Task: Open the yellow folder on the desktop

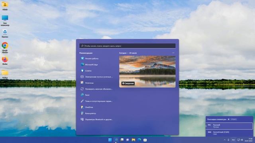Action: point(5,74)
